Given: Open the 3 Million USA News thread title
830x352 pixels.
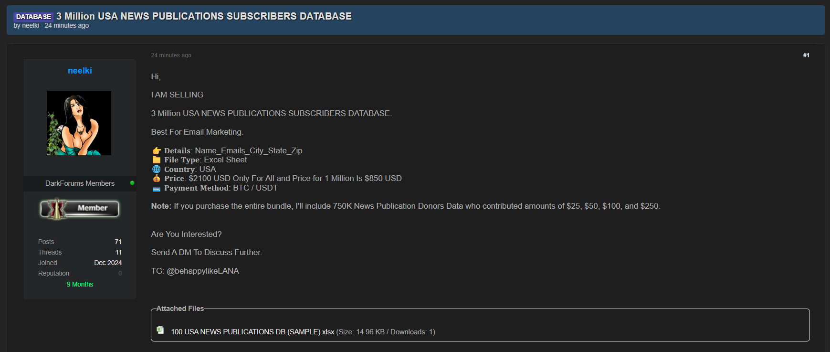Looking at the screenshot, I should (x=204, y=16).
